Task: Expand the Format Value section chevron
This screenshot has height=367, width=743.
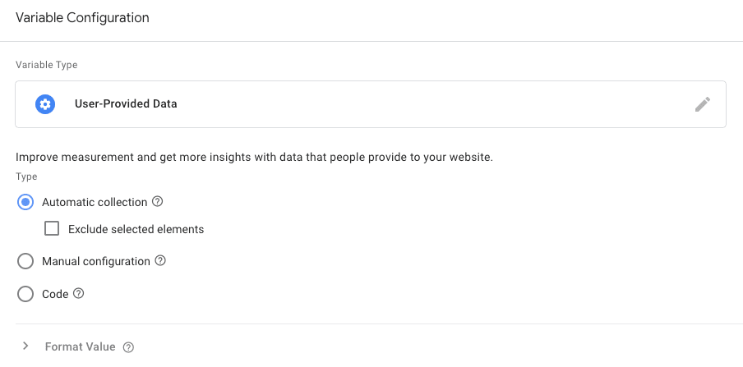Action: tap(25, 346)
